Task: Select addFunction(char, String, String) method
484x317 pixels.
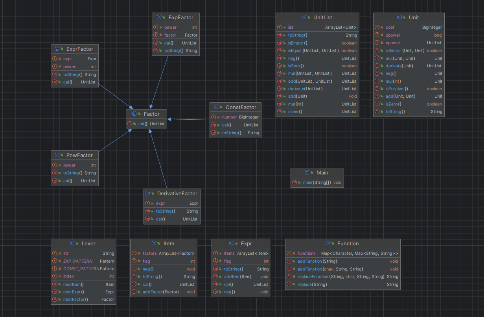Action: 343,269
